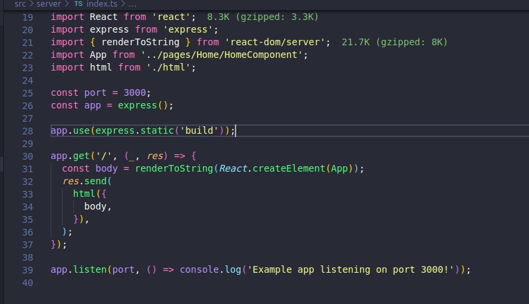Click console.log on line 39
This screenshot has height=304, width=529.
(x=210, y=269)
